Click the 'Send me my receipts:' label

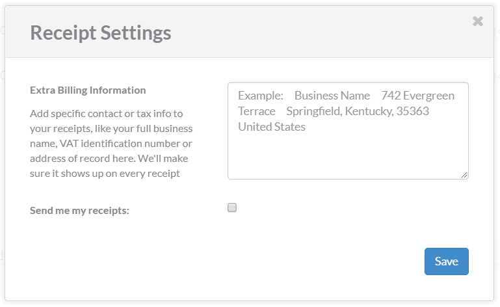[x=79, y=211]
